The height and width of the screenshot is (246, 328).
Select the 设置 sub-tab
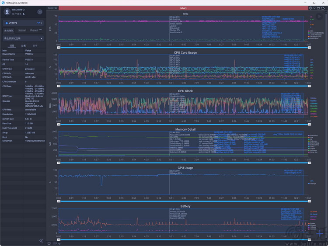pos(24,45)
